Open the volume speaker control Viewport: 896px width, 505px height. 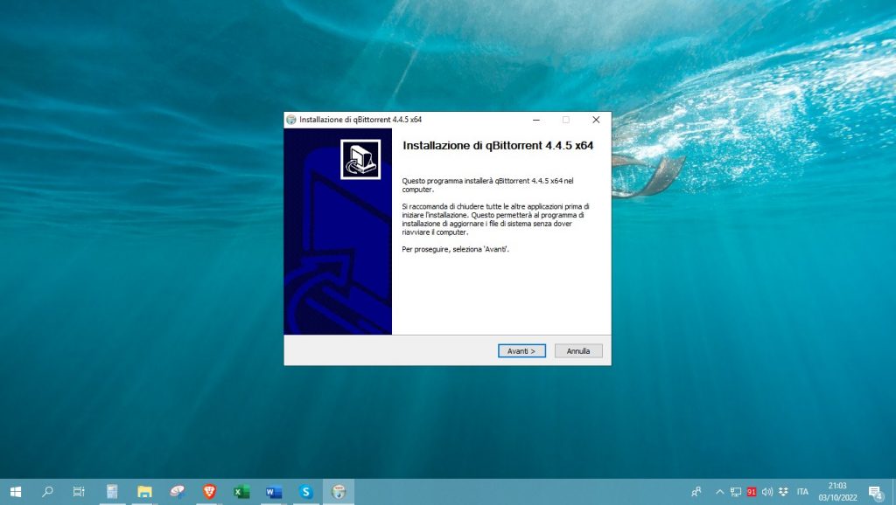coord(767,492)
